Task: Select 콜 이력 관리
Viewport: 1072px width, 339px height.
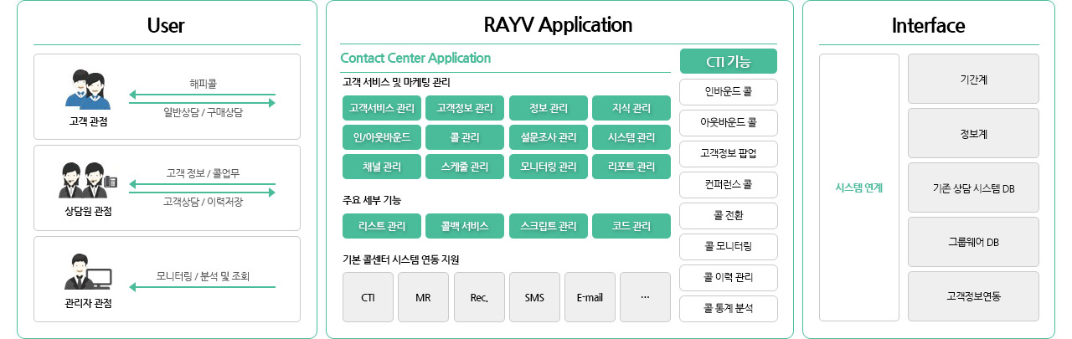Action: [x=729, y=277]
